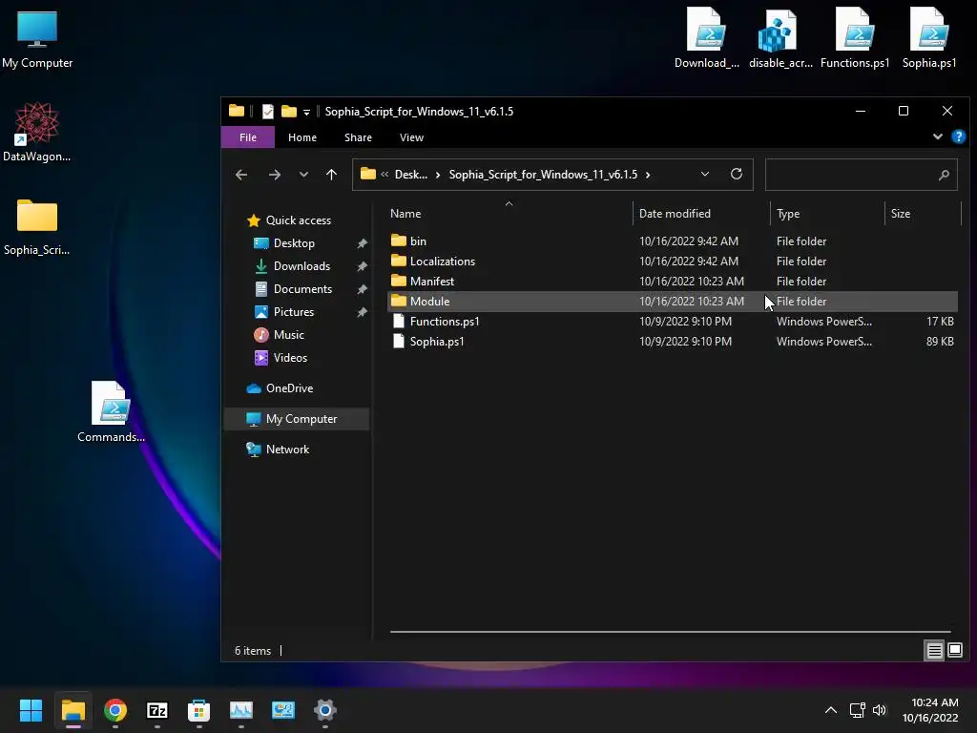Select Download_... script on desktop
The height and width of the screenshot is (733, 977).
(707, 38)
